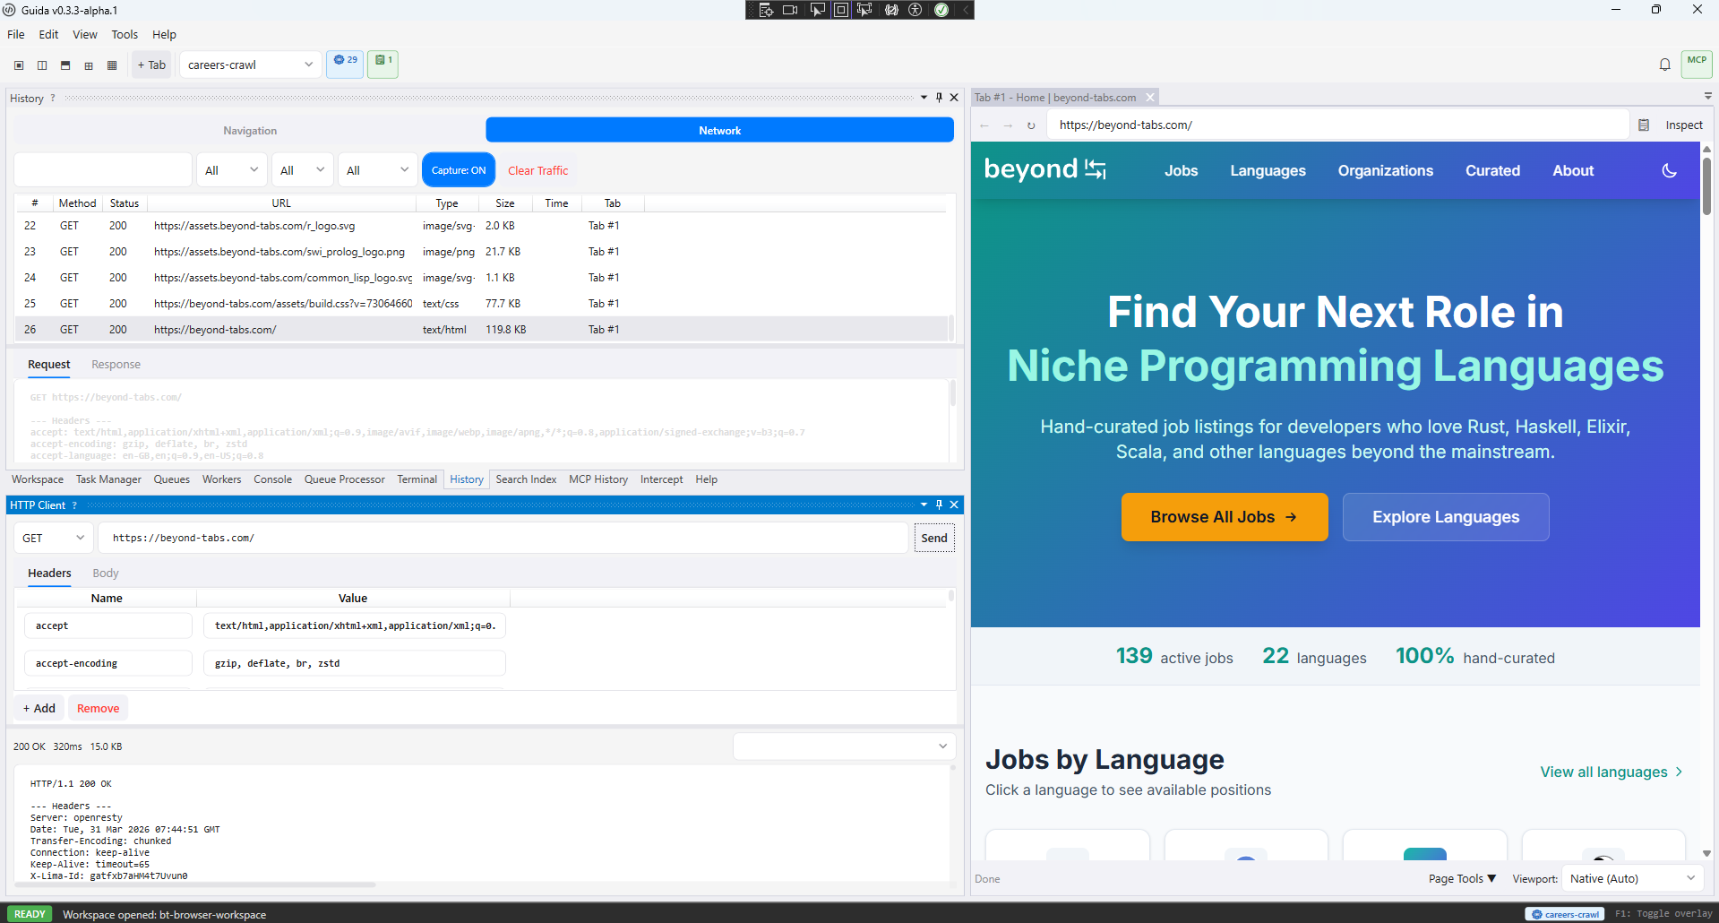Toggle dark mode moon icon on website
The width and height of the screenshot is (1719, 923).
(1670, 170)
